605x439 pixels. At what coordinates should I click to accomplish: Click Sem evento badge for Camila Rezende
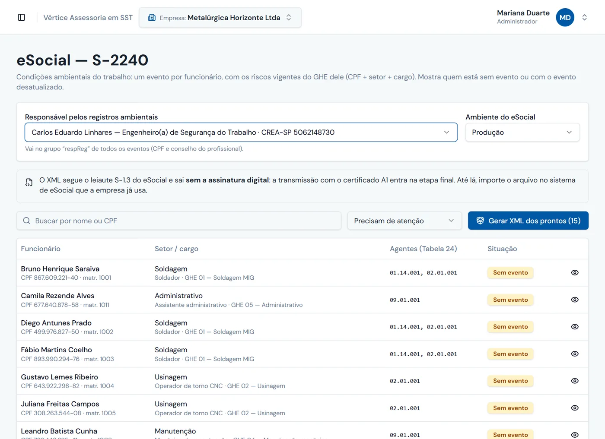pos(510,300)
